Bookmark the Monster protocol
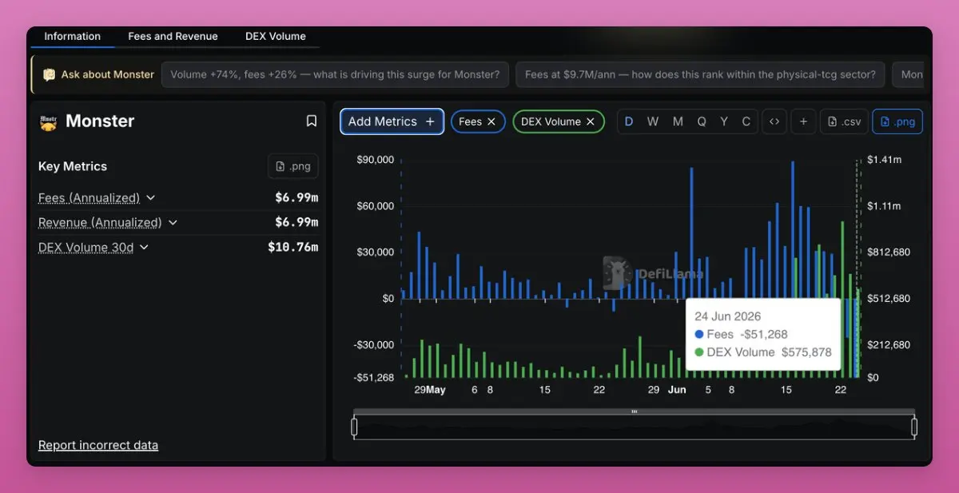 [x=312, y=121]
